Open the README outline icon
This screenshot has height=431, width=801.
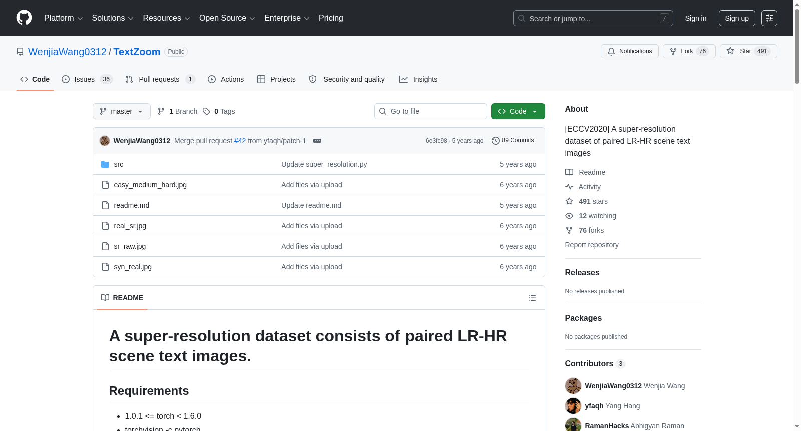tap(532, 298)
